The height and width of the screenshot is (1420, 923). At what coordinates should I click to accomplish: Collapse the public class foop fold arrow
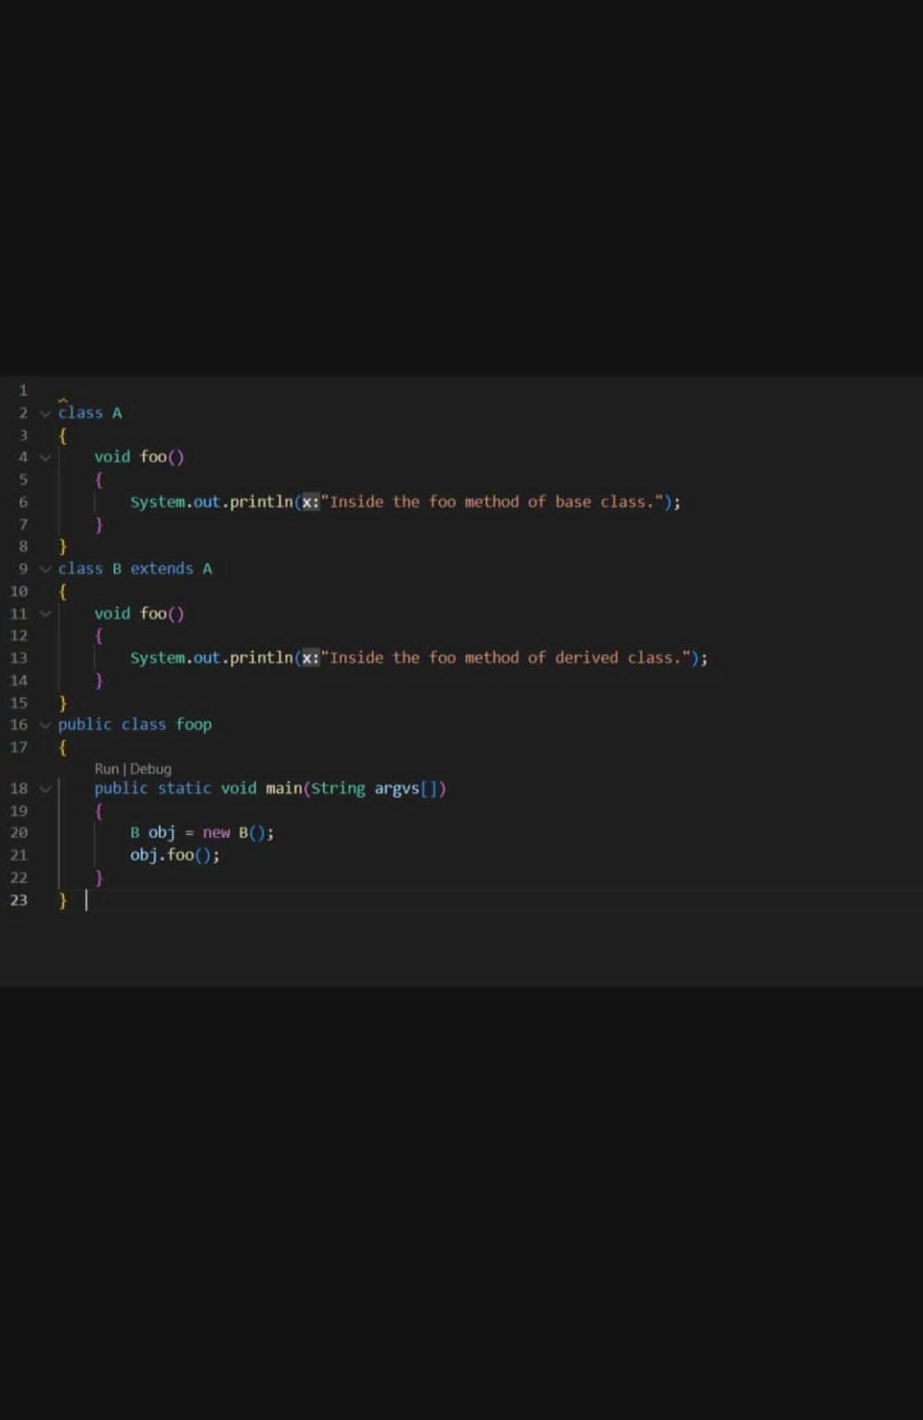[45, 725]
